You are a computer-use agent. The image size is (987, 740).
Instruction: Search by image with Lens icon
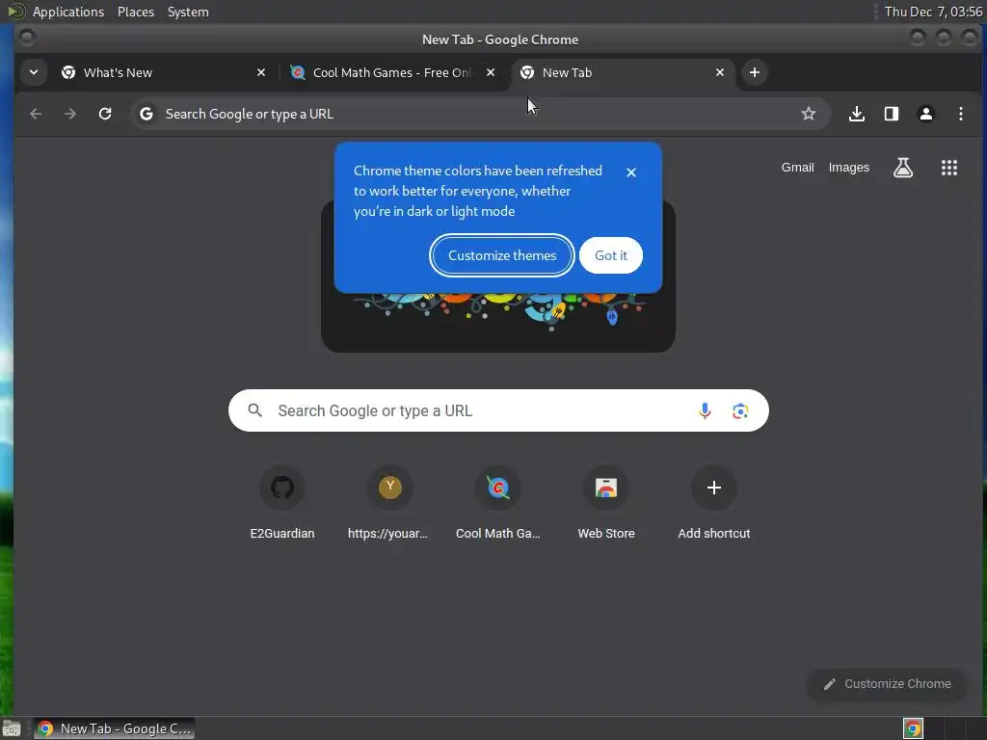coord(740,410)
